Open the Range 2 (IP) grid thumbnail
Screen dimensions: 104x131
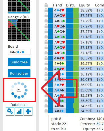pos(19,30)
